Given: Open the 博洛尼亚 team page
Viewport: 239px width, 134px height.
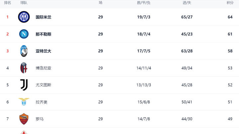Looking at the screenshot, I should [43, 68].
